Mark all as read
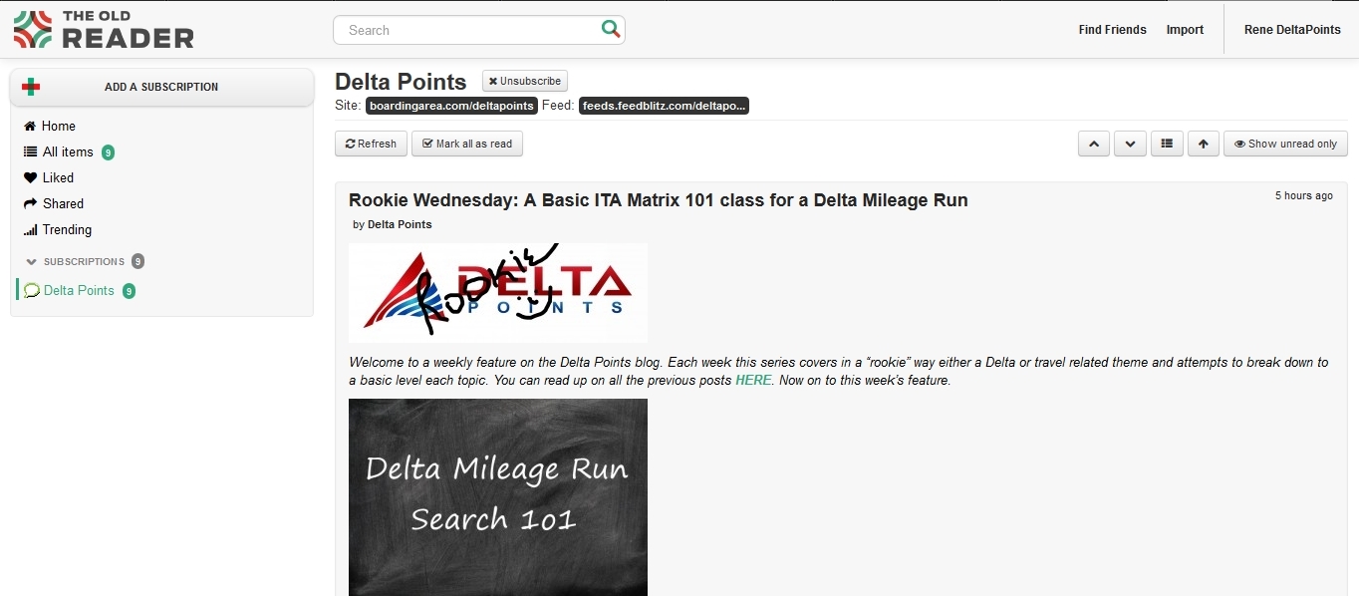 (466, 144)
